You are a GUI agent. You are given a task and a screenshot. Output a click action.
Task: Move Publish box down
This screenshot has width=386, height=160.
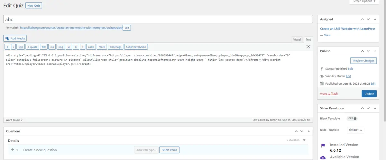click(368, 51)
